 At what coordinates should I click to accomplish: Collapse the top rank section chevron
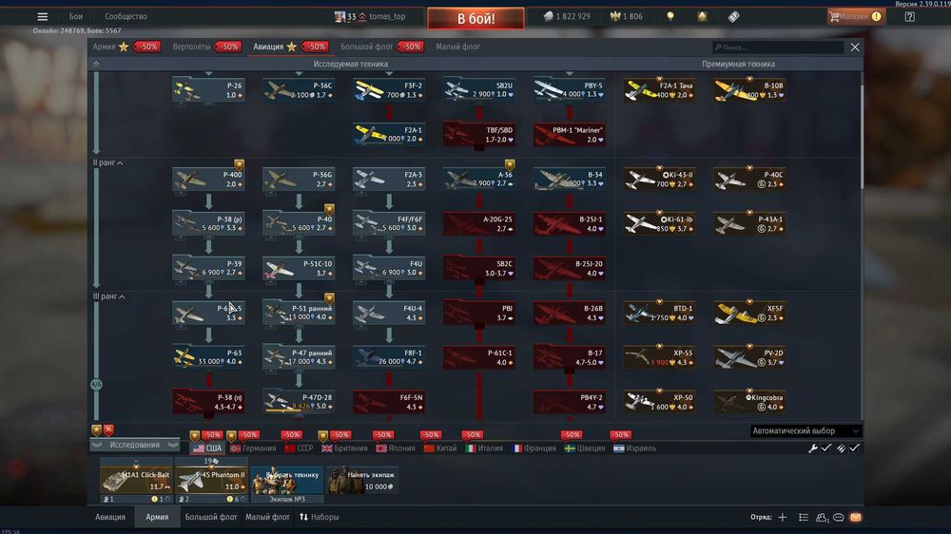(96, 64)
